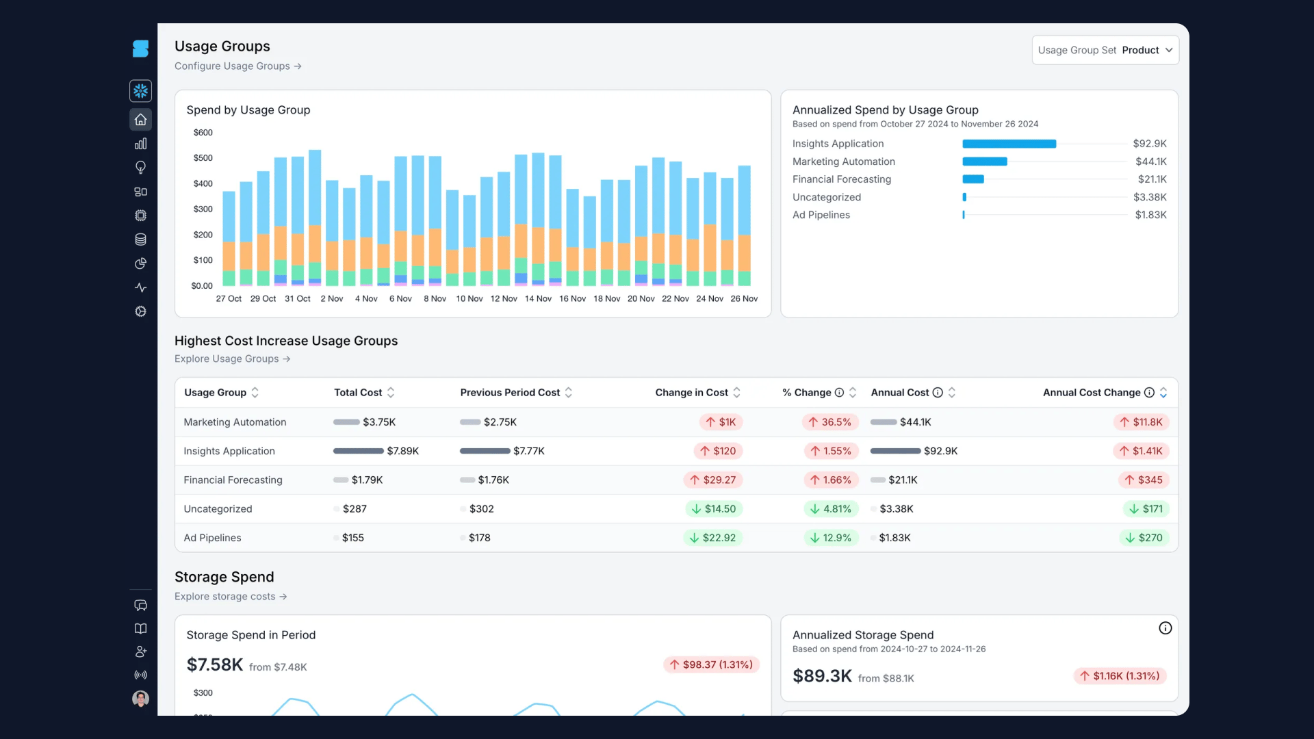Screen dimensions: 1314x739
Task: Open the bar chart sidebar icon
Action: point(140,144)
